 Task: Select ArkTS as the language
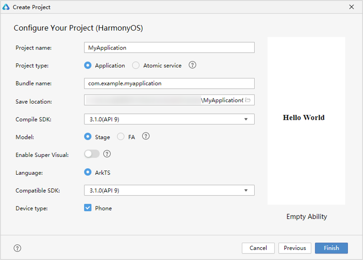click(x=88, y=172)
